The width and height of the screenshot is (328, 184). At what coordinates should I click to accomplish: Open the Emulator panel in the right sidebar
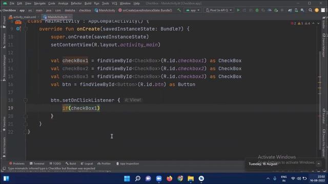pyautogui.click(x=323, y=116)
